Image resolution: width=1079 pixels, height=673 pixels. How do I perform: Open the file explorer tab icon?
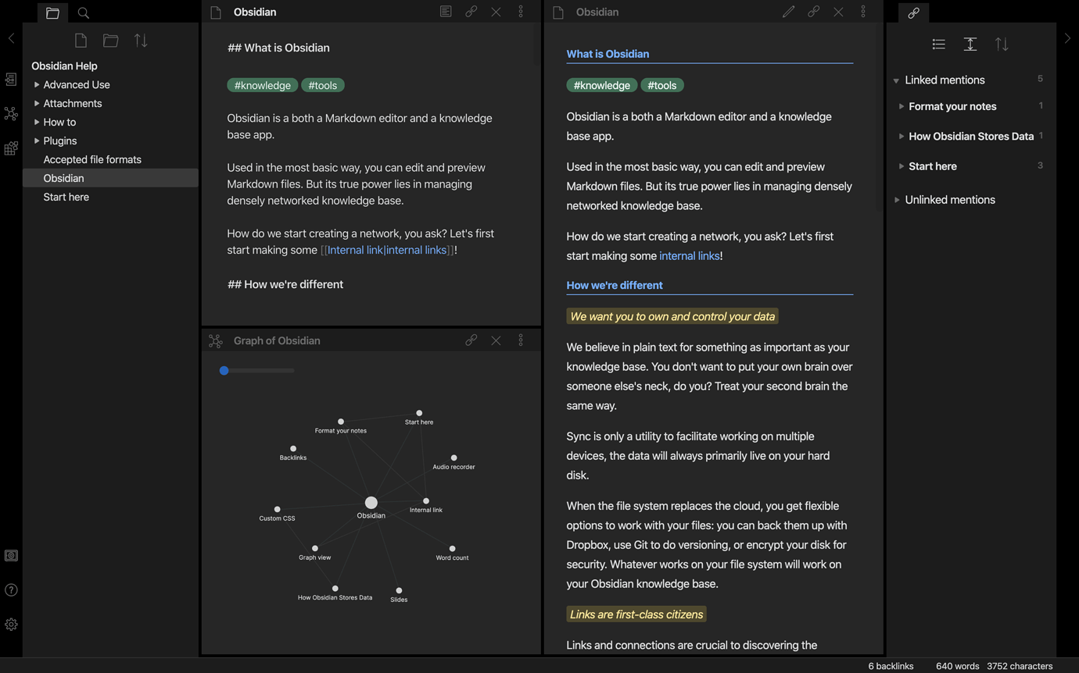[x=52, y=12]
